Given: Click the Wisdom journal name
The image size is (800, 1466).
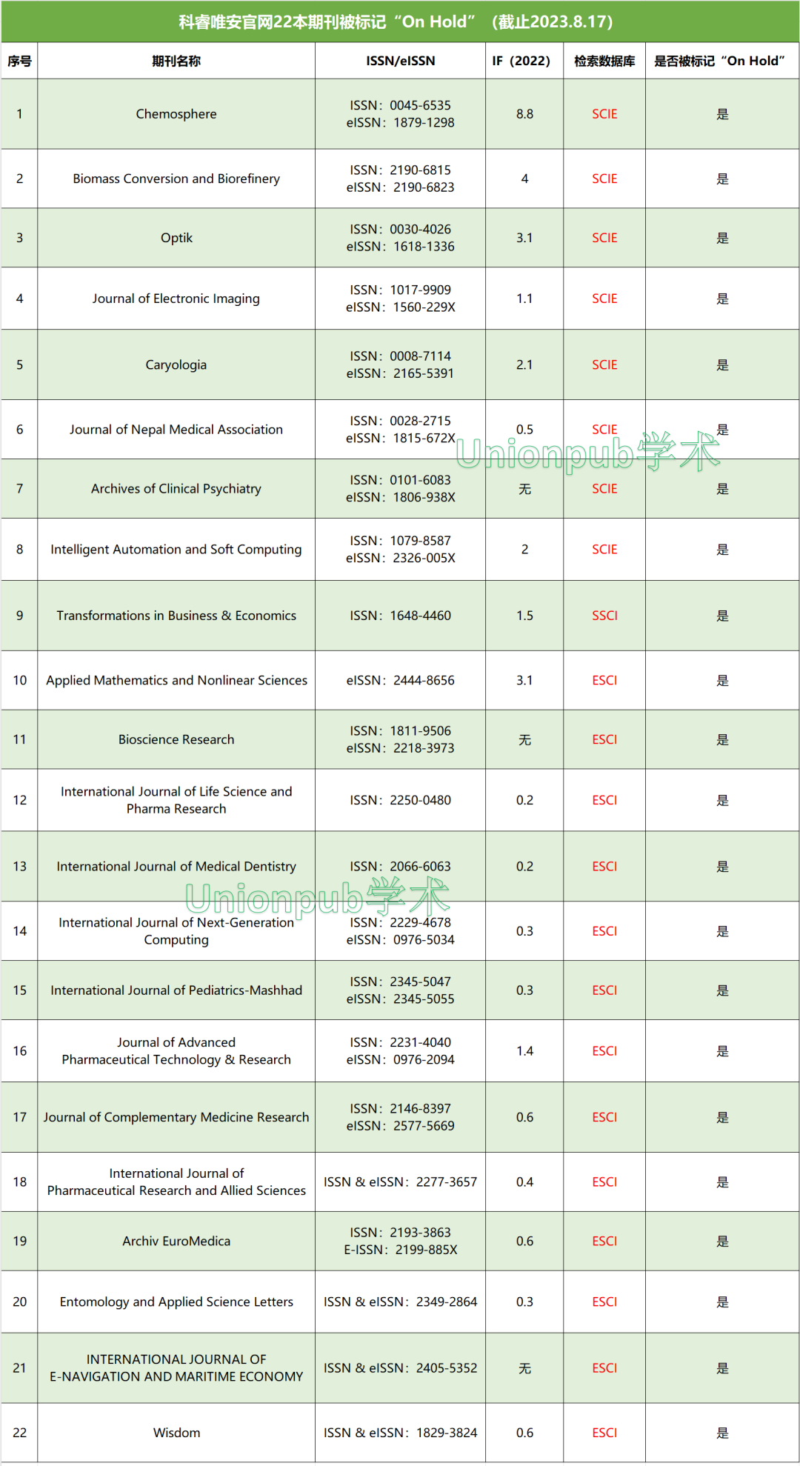Looking at the screenshot, I should click(x=176, y=1433).
